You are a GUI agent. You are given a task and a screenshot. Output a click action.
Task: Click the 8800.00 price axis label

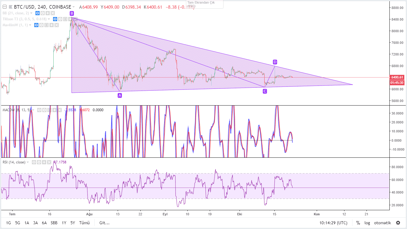click(x=398, y=8)
